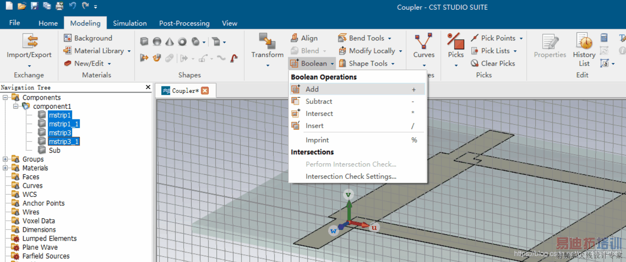Switch to the Simulation ribbon tab
Screen dimensions: 626x262
[130, 23]
